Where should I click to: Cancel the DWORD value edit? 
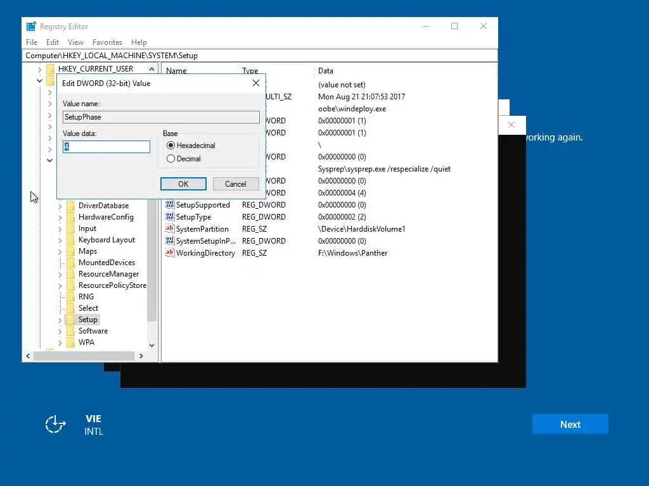coord(236,184)
